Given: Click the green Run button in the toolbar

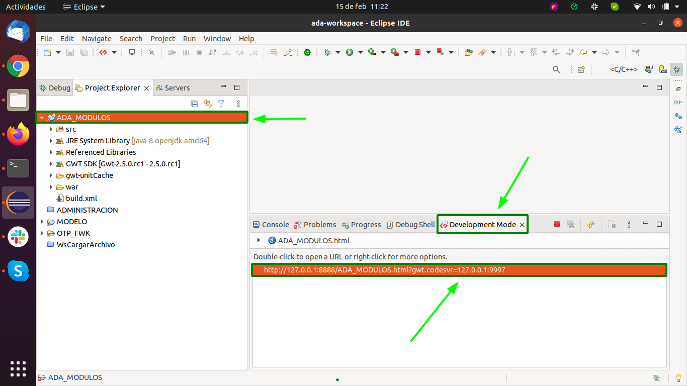Looking at the screenshot, I should pos(350,52).
